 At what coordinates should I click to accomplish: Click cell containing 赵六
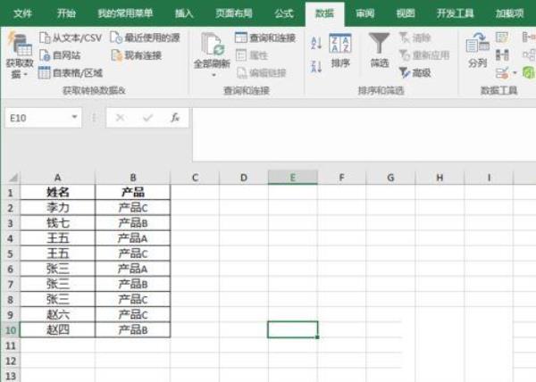click(57, 314)
